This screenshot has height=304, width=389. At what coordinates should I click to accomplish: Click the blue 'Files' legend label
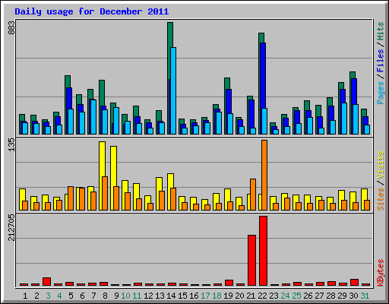tap(381, 61)
